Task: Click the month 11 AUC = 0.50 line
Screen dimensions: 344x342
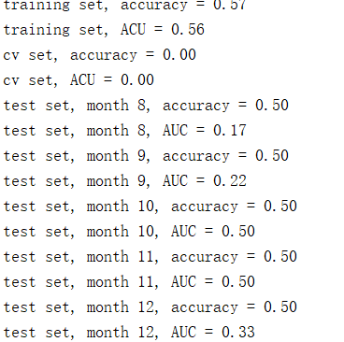Action: (129, 282)
